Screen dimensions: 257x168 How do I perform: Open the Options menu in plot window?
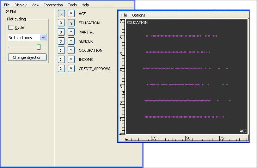139,15
